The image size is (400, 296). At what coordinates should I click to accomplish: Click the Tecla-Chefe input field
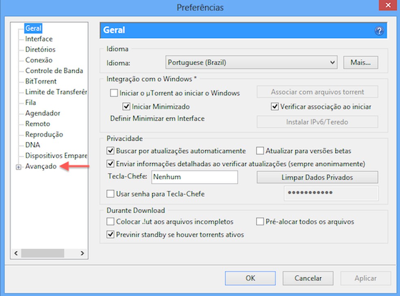(194, 177)
